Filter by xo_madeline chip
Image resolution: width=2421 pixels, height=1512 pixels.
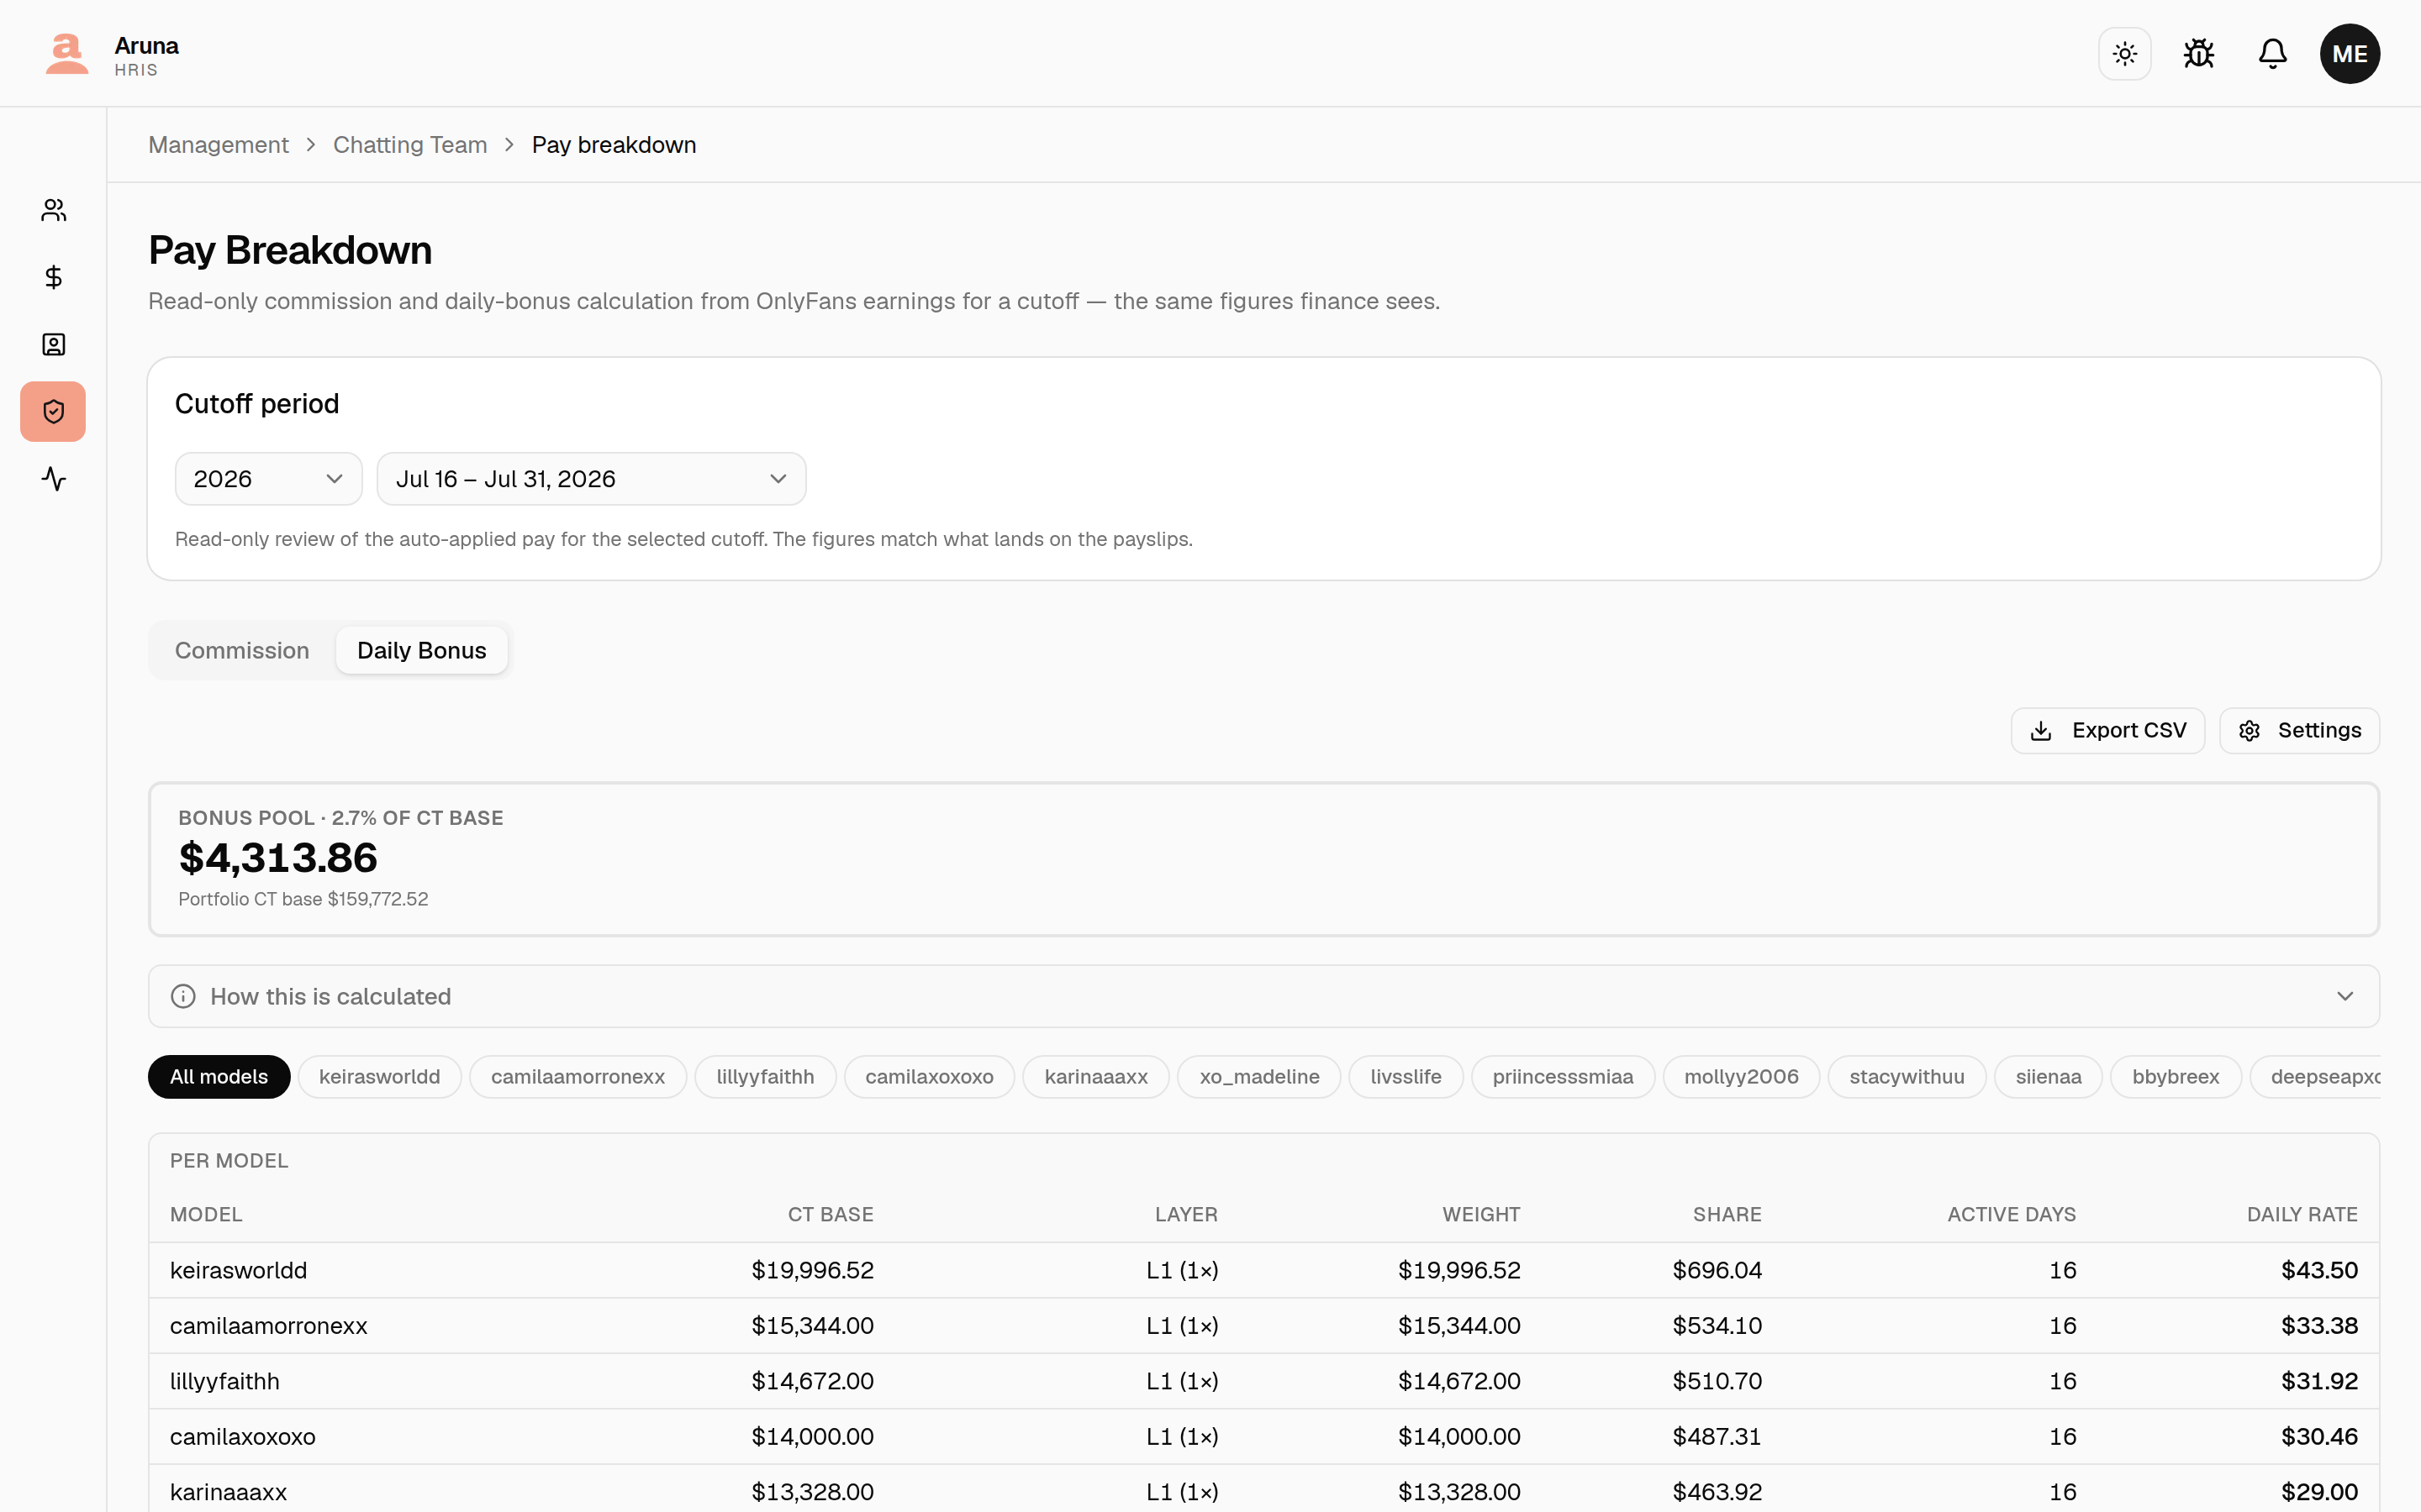pyautogui.click(x=1259, y=1077)
